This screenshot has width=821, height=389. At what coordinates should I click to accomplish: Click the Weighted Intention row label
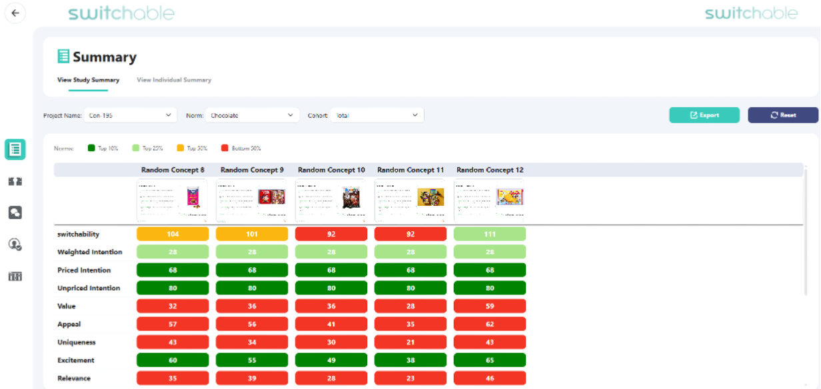coord(90,252)
